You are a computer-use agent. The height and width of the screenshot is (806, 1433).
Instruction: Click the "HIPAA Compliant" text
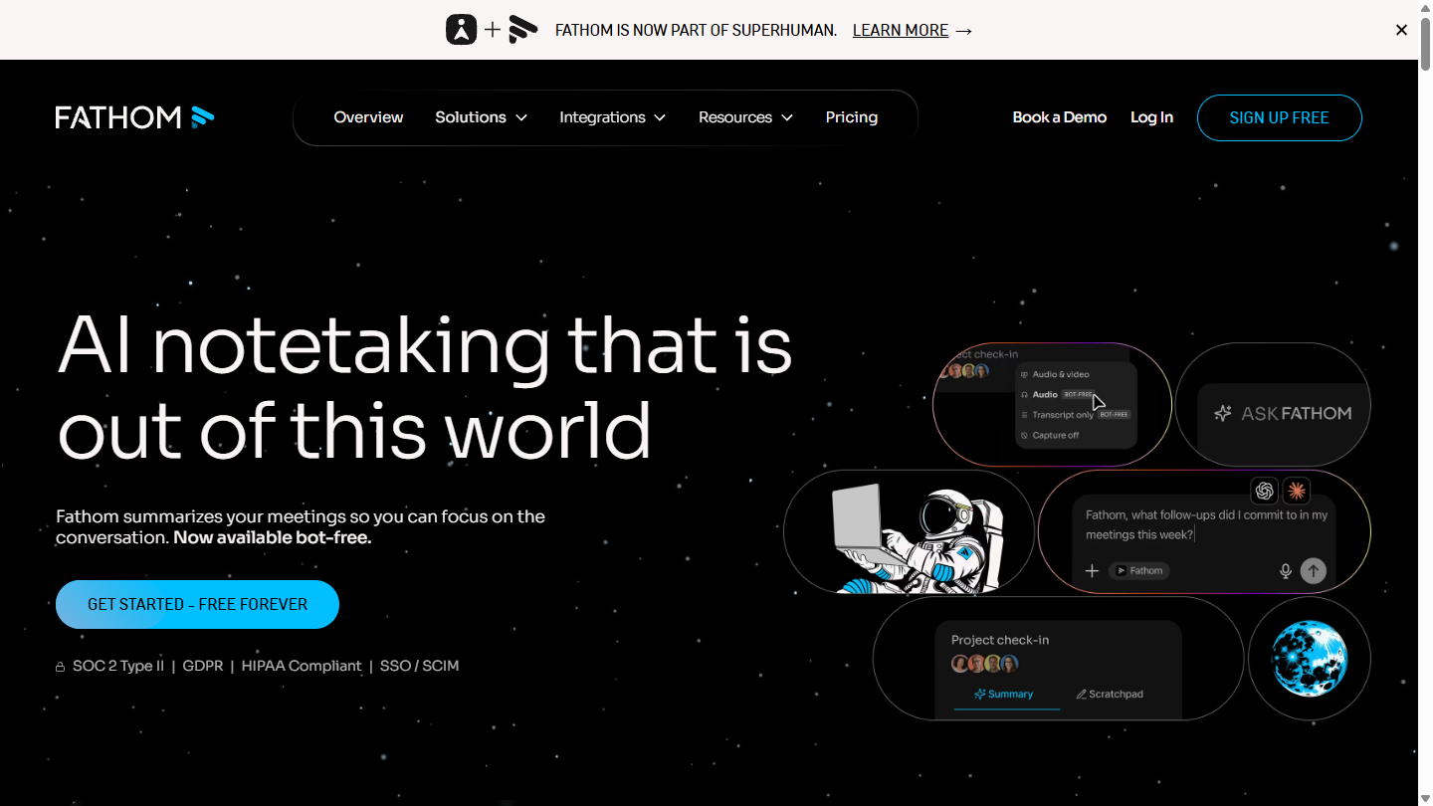click(x=302, y=666)
